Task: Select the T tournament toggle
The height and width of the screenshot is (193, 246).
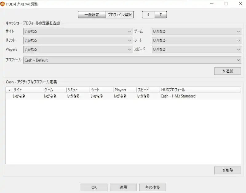Action: [x=161, y=15]
